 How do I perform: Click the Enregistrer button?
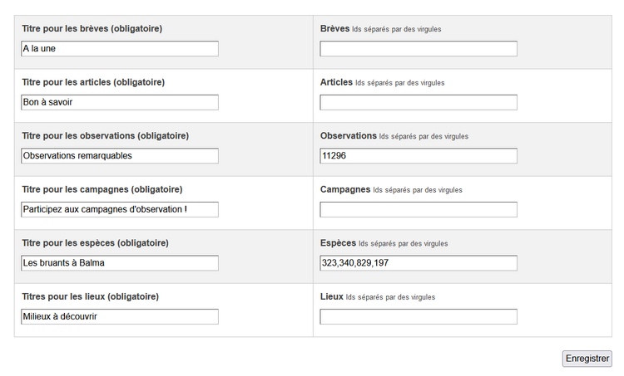[x=587, y=359]
